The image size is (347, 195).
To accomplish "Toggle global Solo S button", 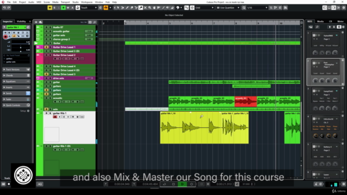I will (x=54, y=8).
